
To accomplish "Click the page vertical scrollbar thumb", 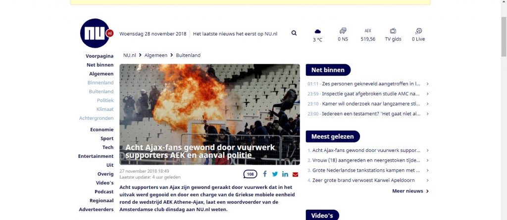I will tap(504, 37).
